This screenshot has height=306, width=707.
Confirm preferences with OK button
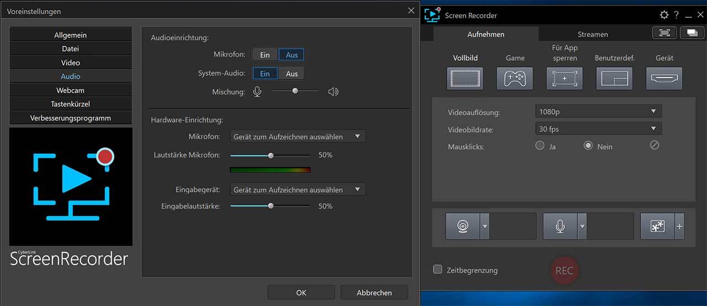[x=301, y=292]
